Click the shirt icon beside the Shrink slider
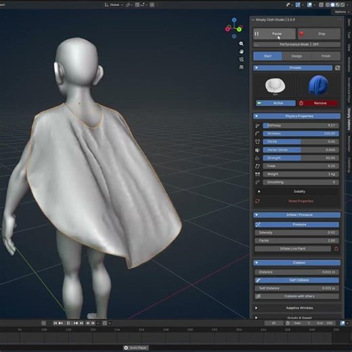The image size is (352, 352). 257,142
